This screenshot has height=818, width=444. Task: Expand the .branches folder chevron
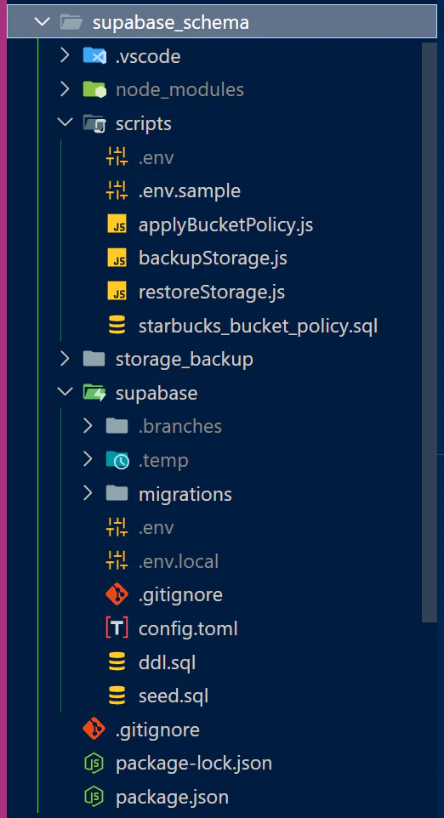[88, 426]
